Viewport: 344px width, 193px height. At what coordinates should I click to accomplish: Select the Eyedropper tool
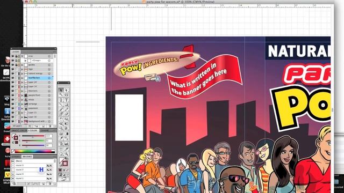click(x=61, y=138)
